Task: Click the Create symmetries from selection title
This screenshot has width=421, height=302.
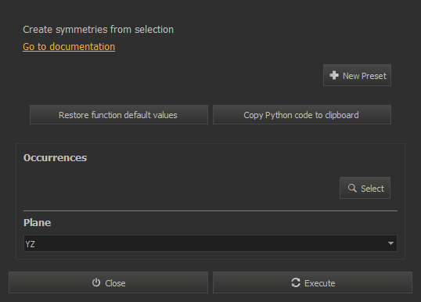Action: pyautogui.click(x=99, y=30)
